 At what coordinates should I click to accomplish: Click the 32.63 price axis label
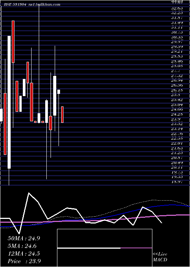point(177,8)
